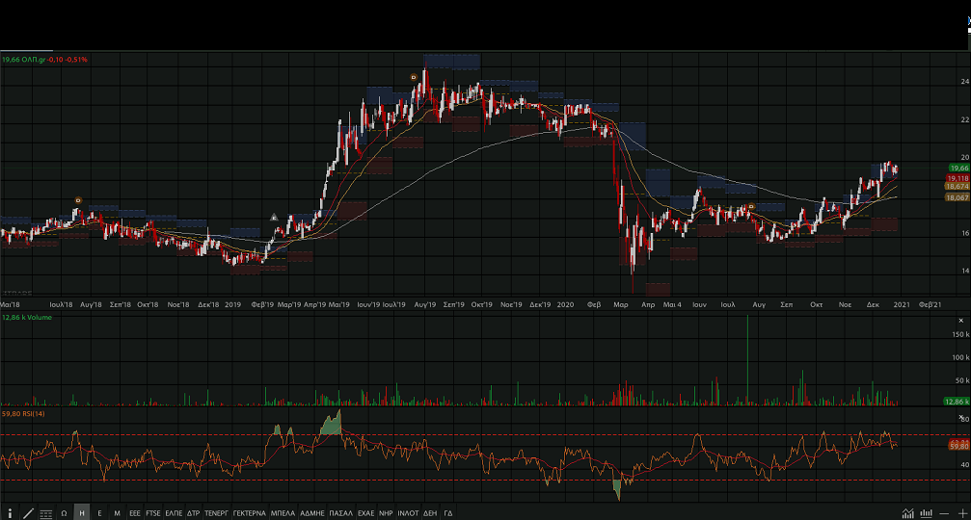This screenshot has height=520, width=971.
Task: Zoom out using the minus icon
Action: coord(944,513)
